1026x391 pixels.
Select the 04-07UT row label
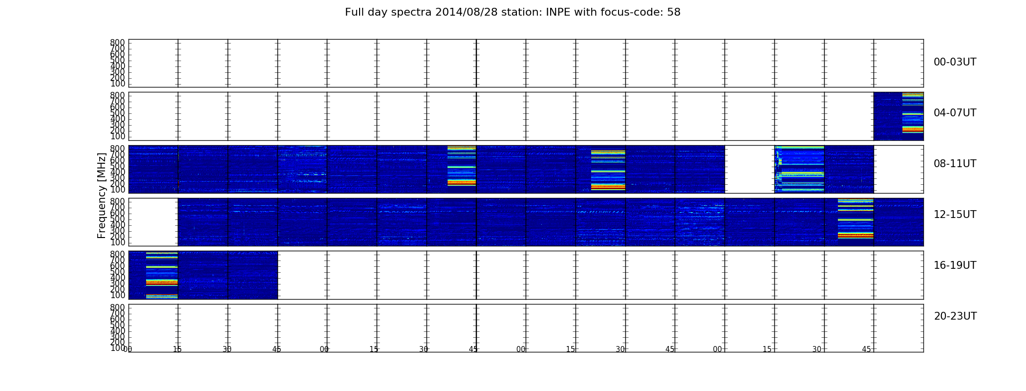(x=955, y=113)
